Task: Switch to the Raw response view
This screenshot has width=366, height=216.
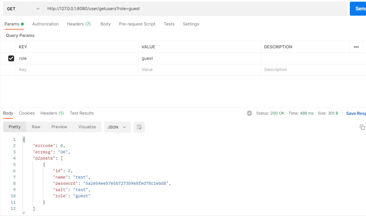Action: 36,127
